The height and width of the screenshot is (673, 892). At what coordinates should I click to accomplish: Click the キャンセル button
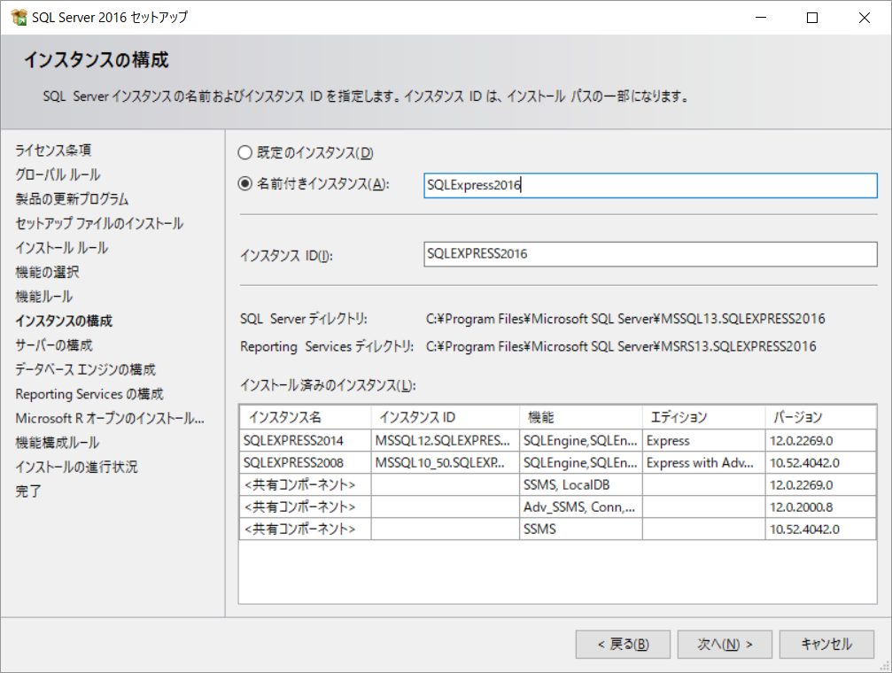click(x=826, y=644)
